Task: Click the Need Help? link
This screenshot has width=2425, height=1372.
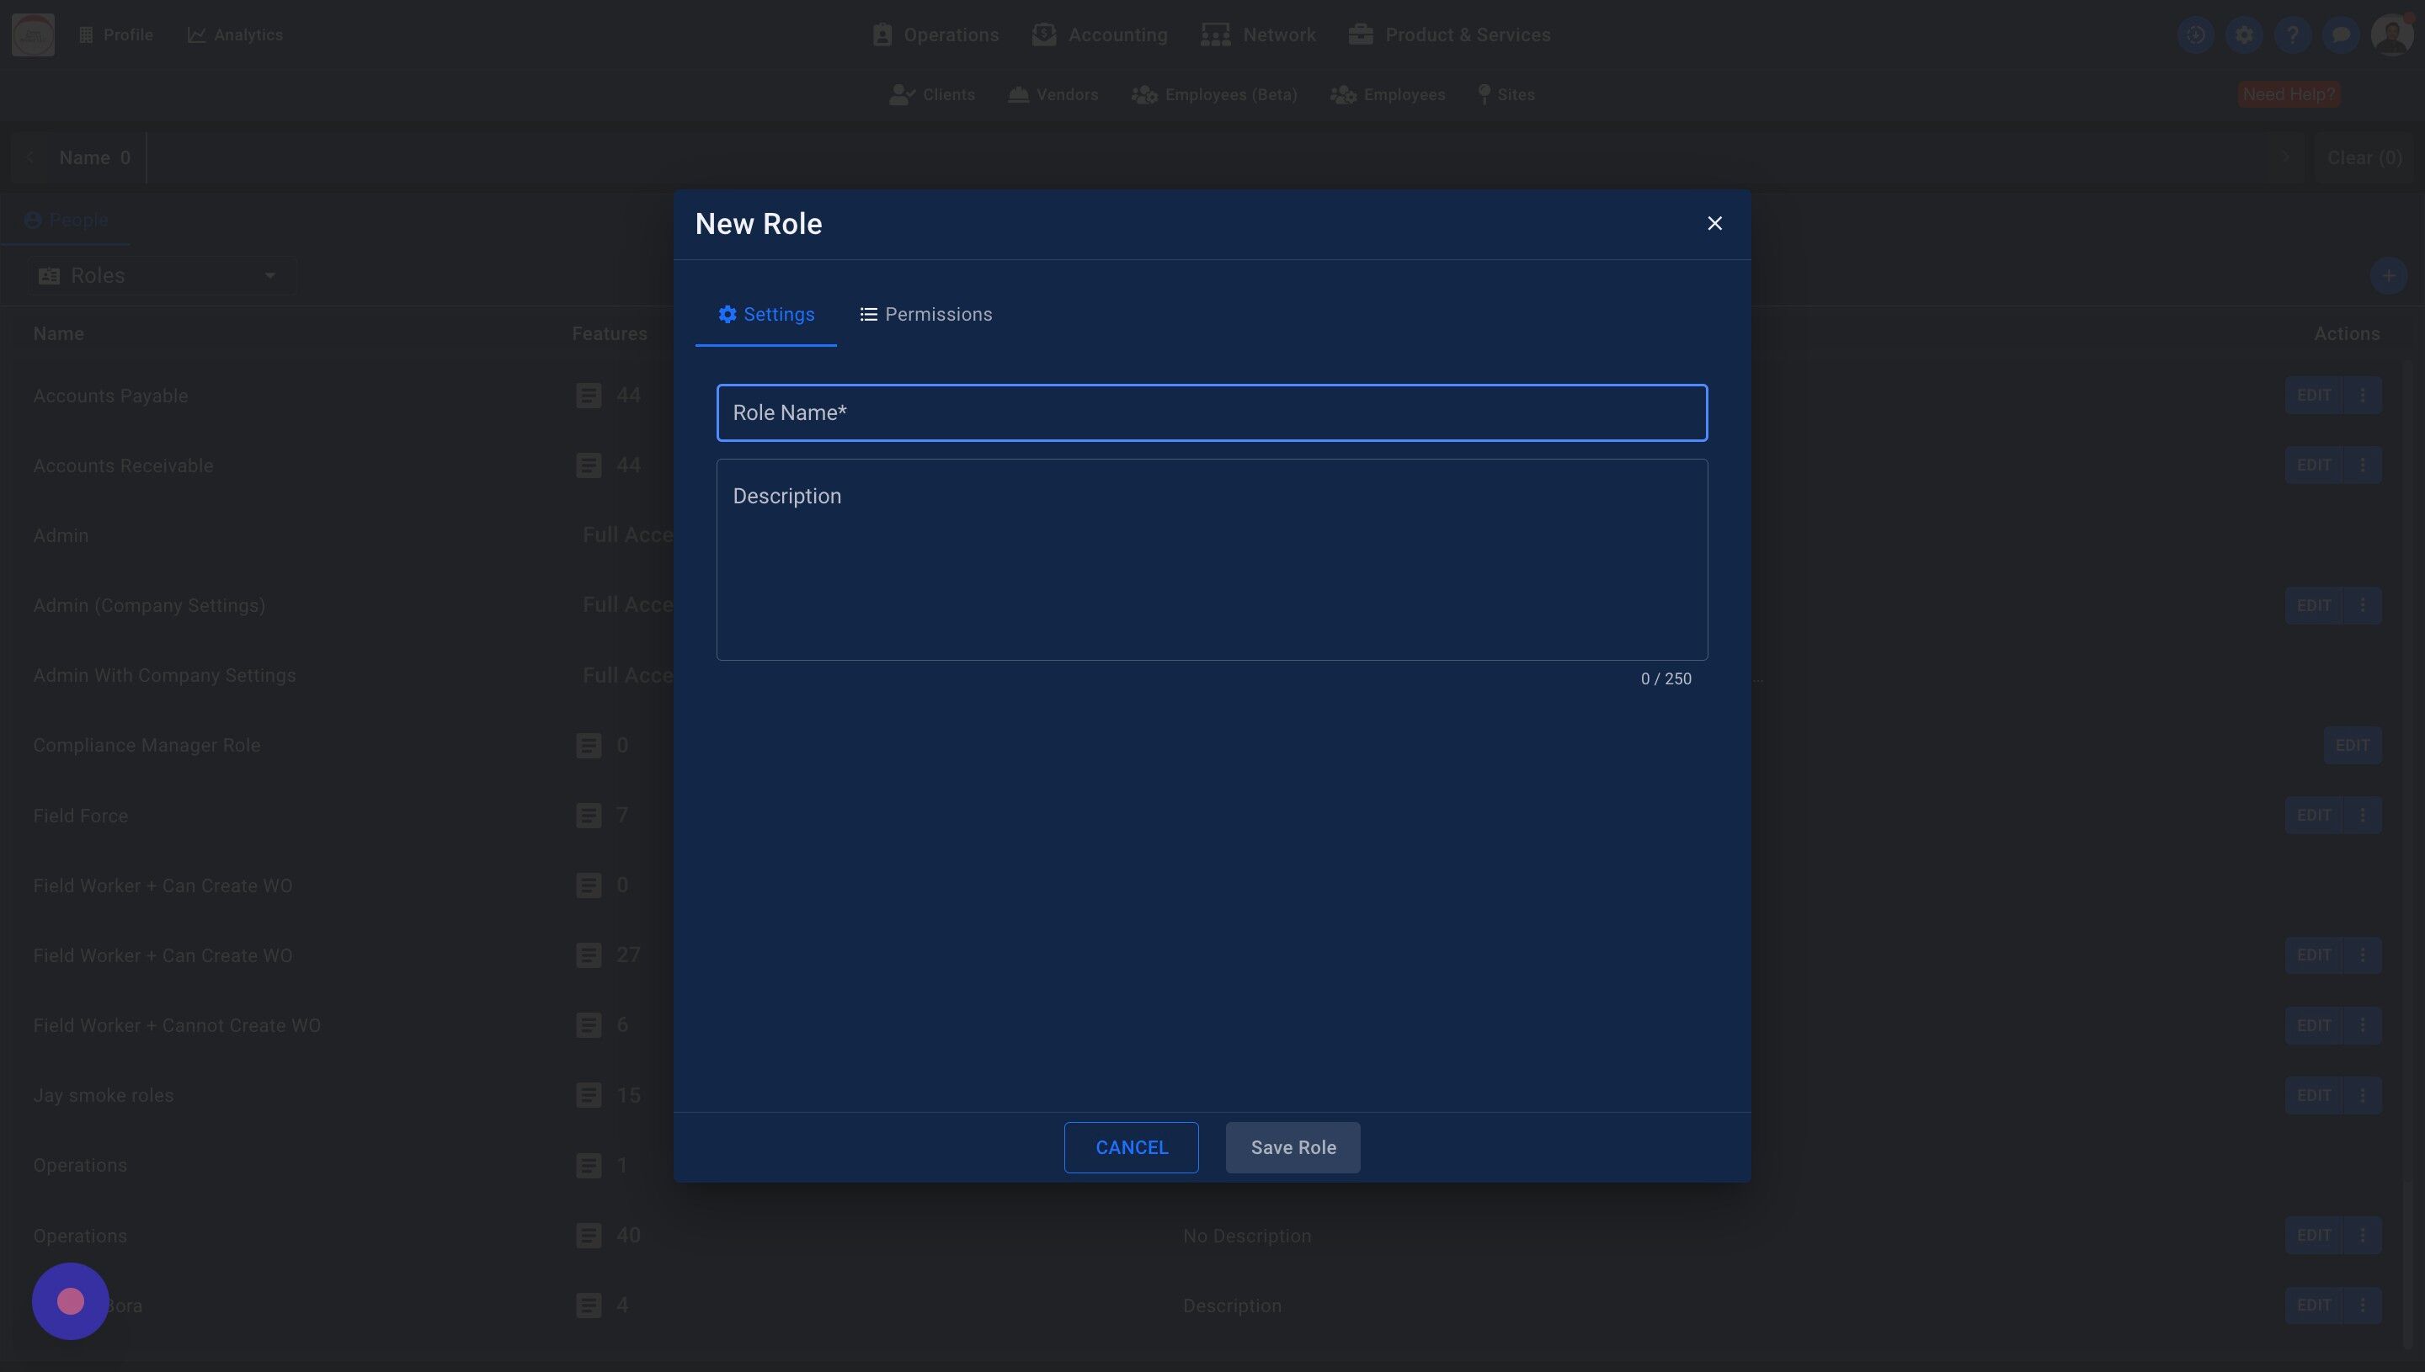Action: pyautogui.click(x=2289, y=94)
